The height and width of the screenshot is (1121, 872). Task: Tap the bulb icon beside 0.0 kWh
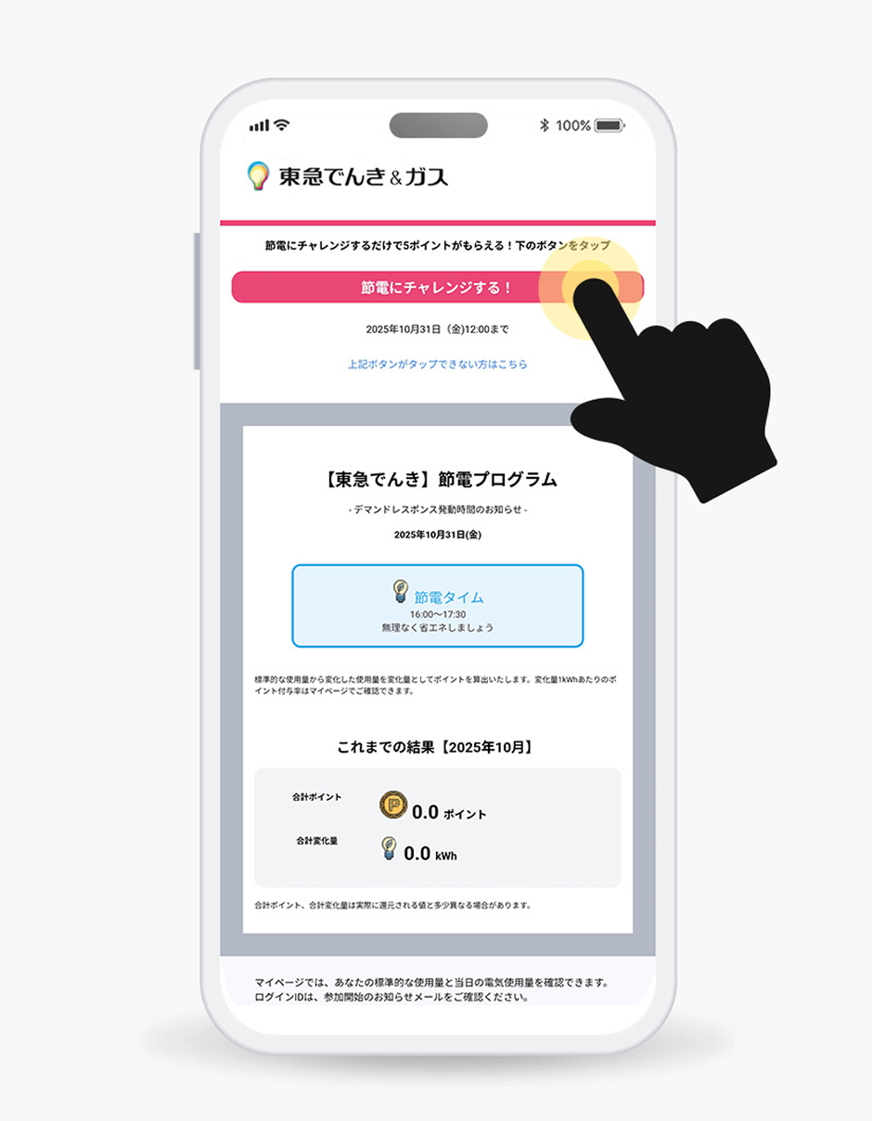390,849
